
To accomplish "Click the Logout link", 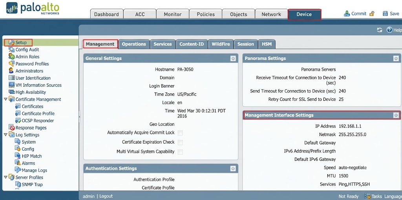I will pyautogui.click(x=106, y=196).
